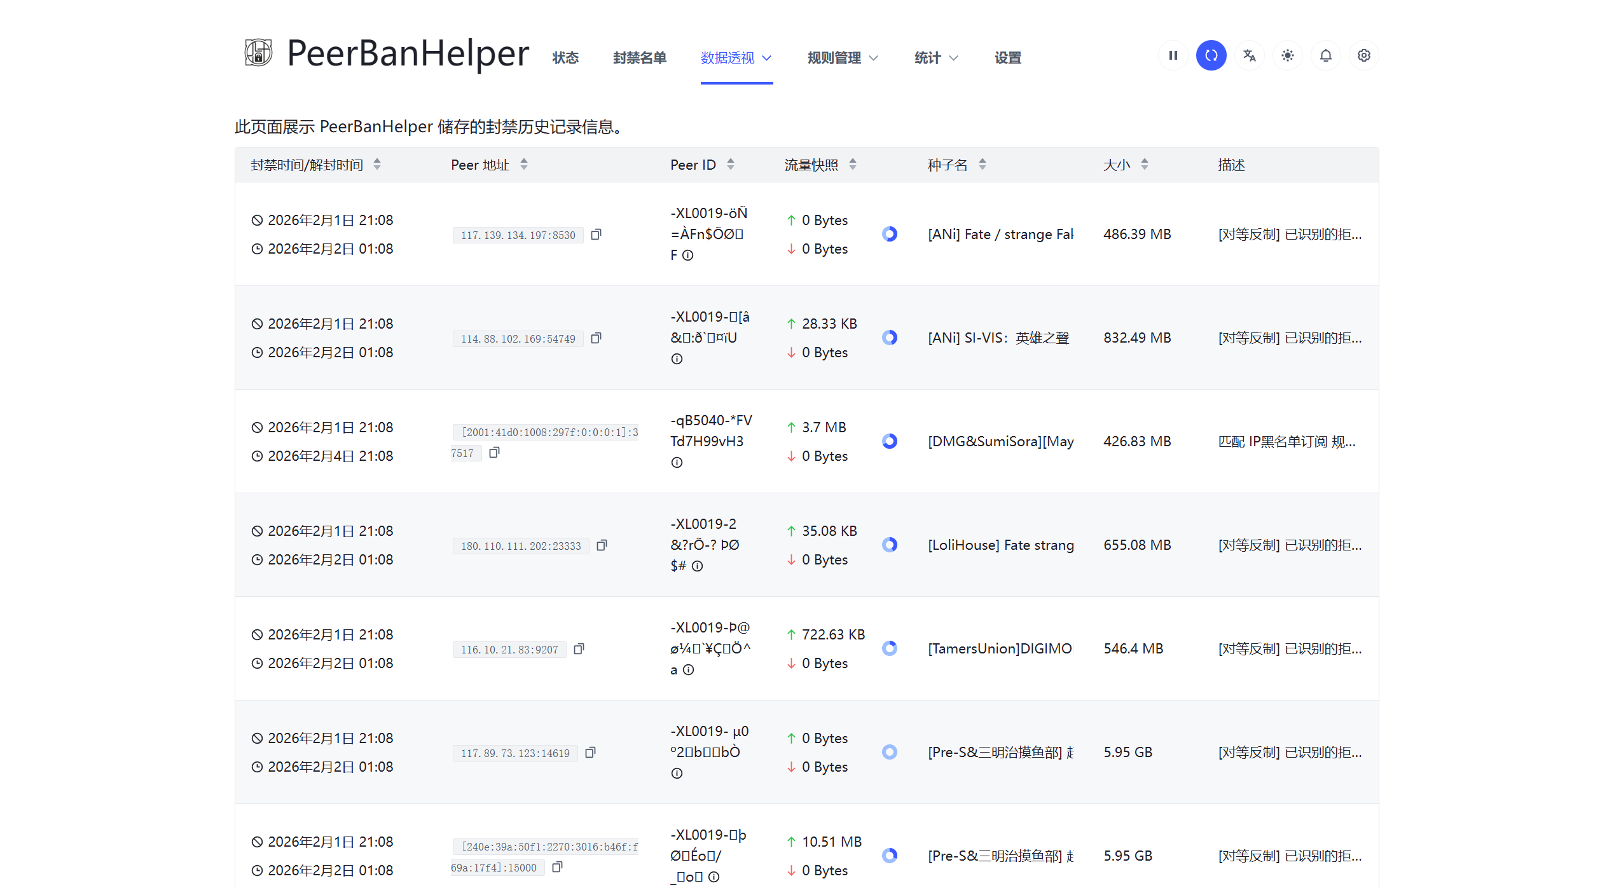Copy the address 116.10.21.83:9207
The width and height of the screenshot is (1614, 888).
pyautogui.click(x=579, y=649)
